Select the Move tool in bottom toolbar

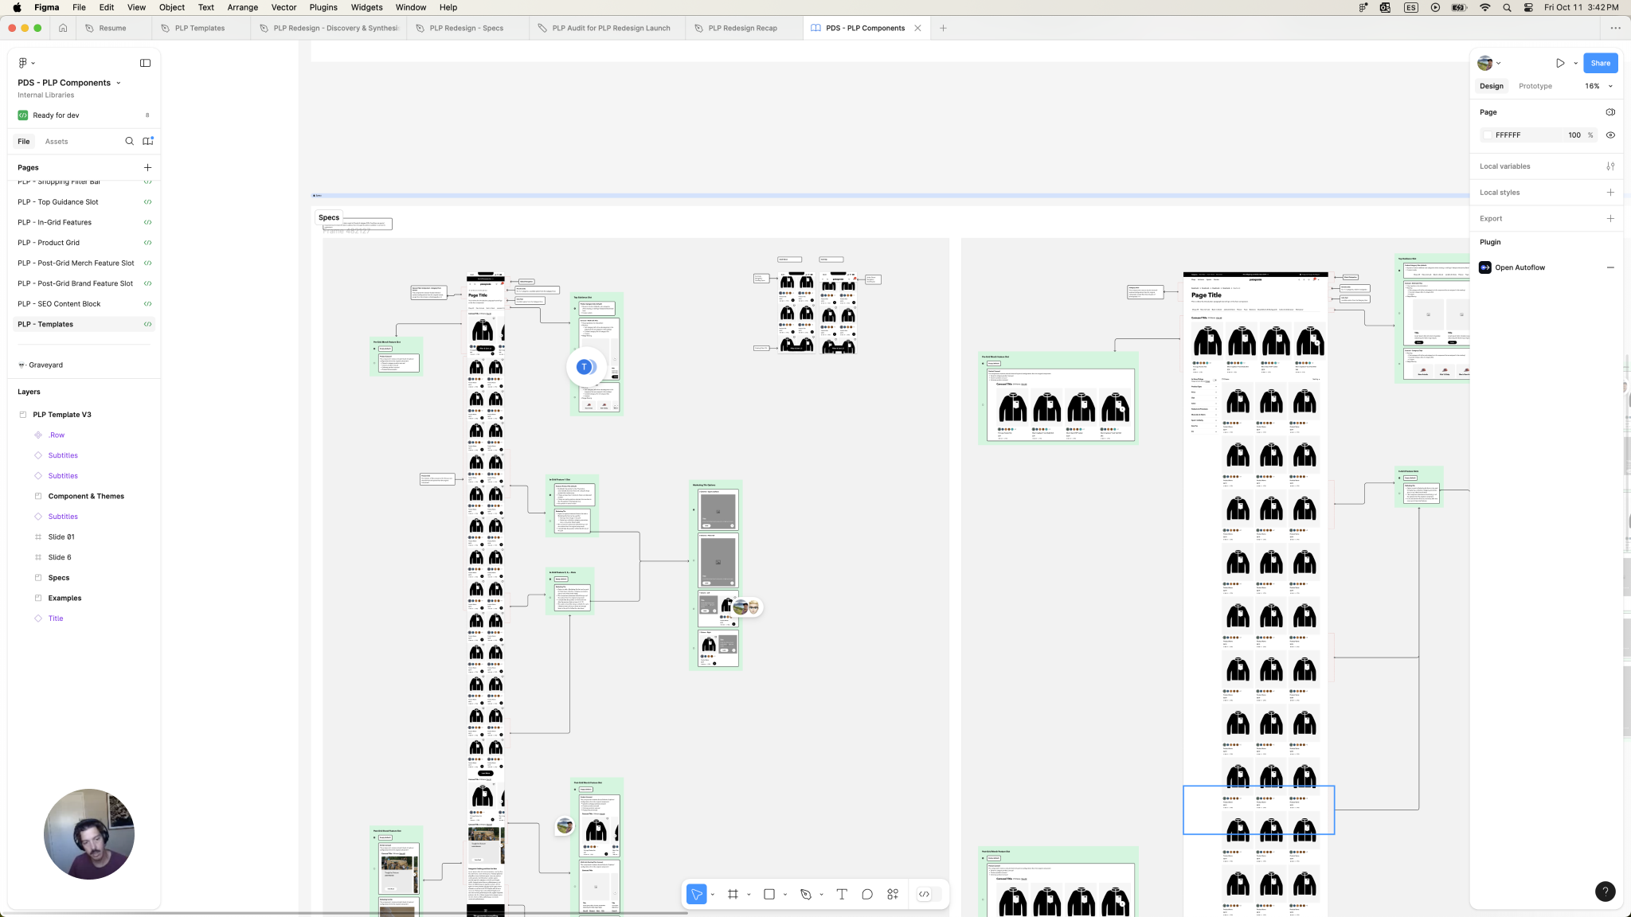pyautogui.click(x=696, y=894)
